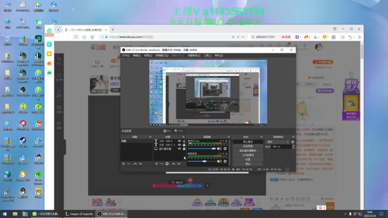Adjust the 桌面音频 volume slider

point(202,161)
